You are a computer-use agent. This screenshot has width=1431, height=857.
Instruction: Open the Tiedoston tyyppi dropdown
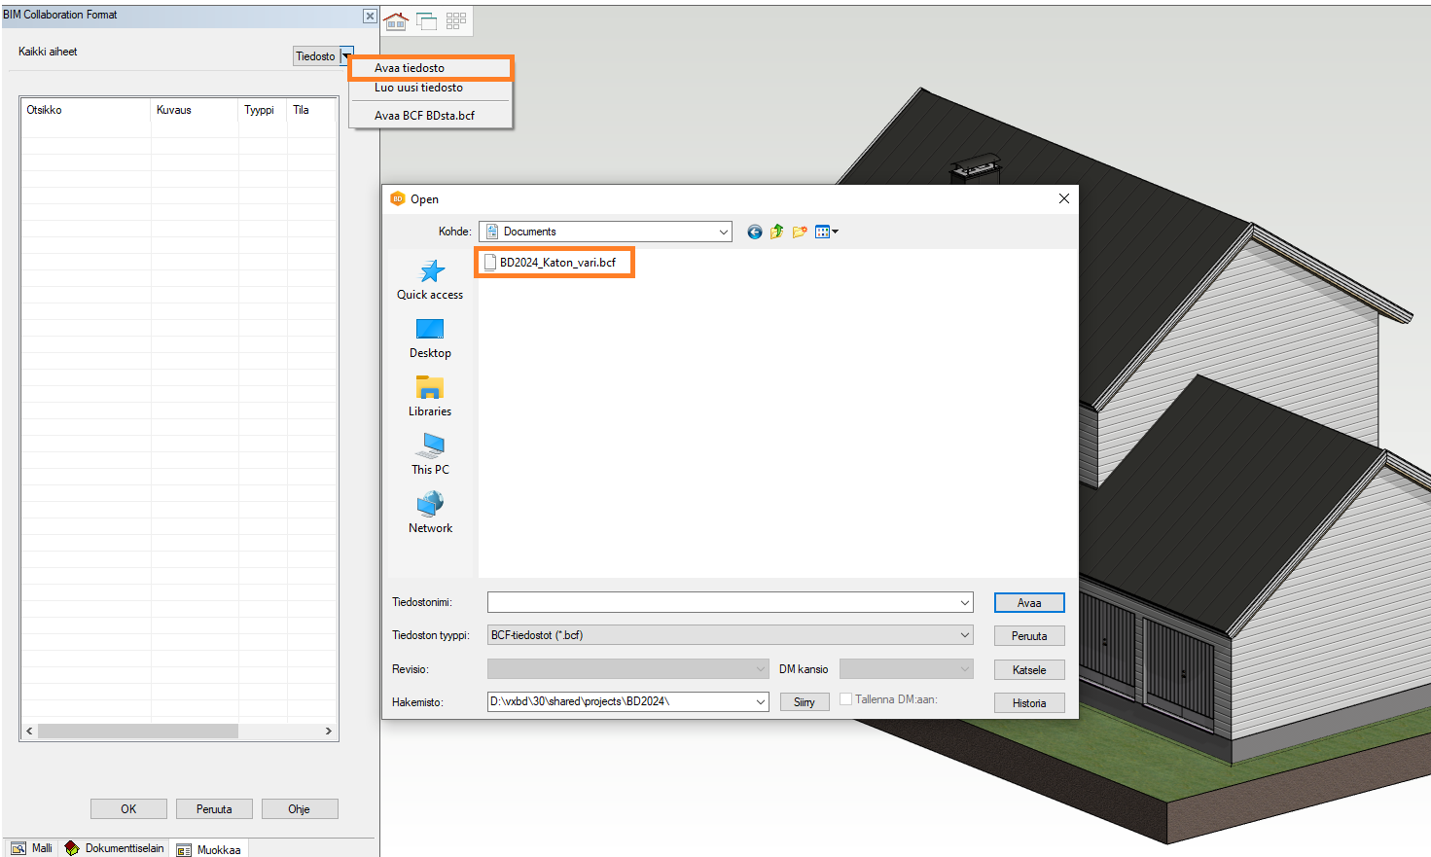[x=964, y=635]
